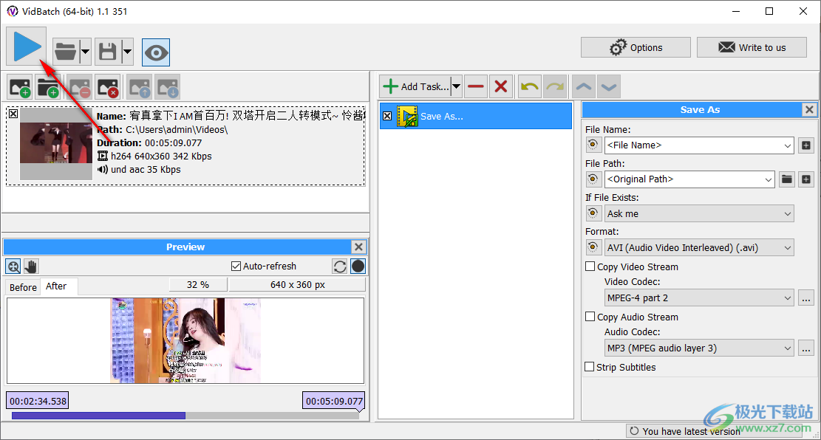The image size is (821, 440).
Task: Start batch processing with the blue play button
Action: click(27, 47)
